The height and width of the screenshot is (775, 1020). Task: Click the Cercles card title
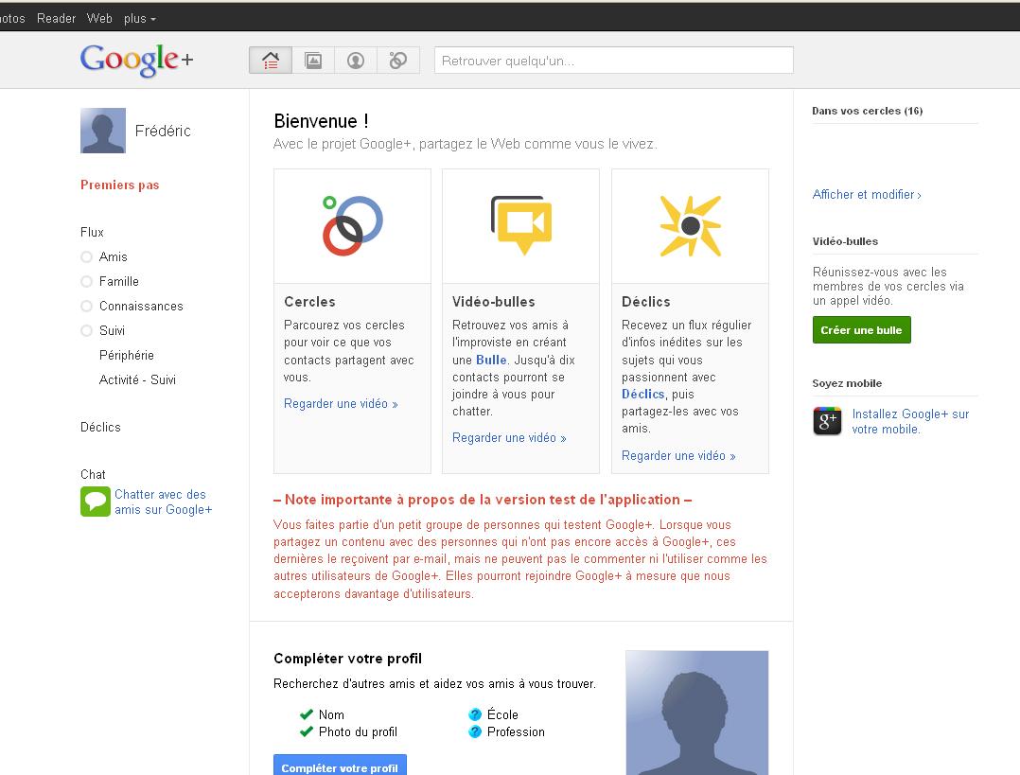(309, 302)
